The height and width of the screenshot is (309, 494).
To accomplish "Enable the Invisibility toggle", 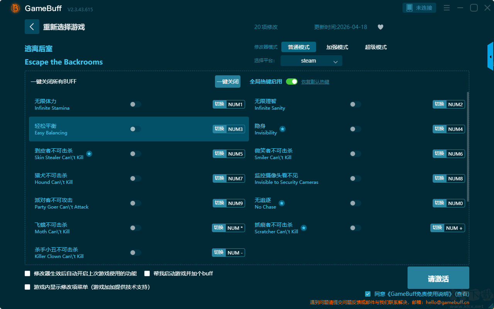I will coord(355,129).
